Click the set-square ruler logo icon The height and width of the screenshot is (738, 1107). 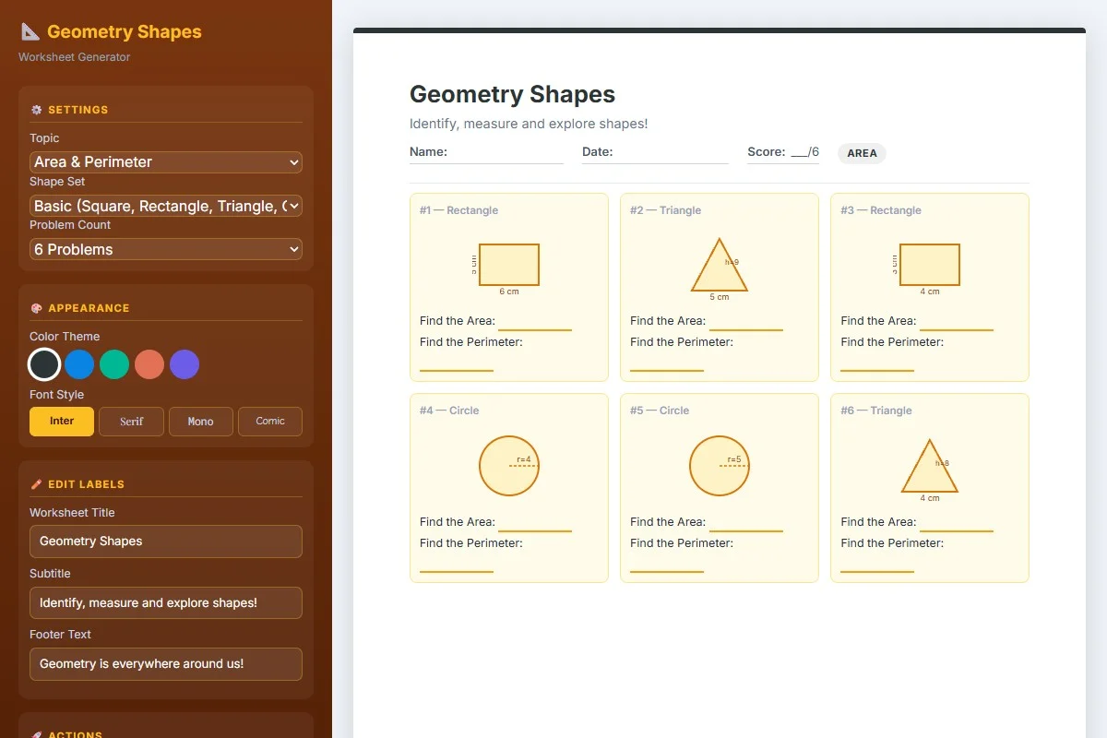tap(30, 31)
